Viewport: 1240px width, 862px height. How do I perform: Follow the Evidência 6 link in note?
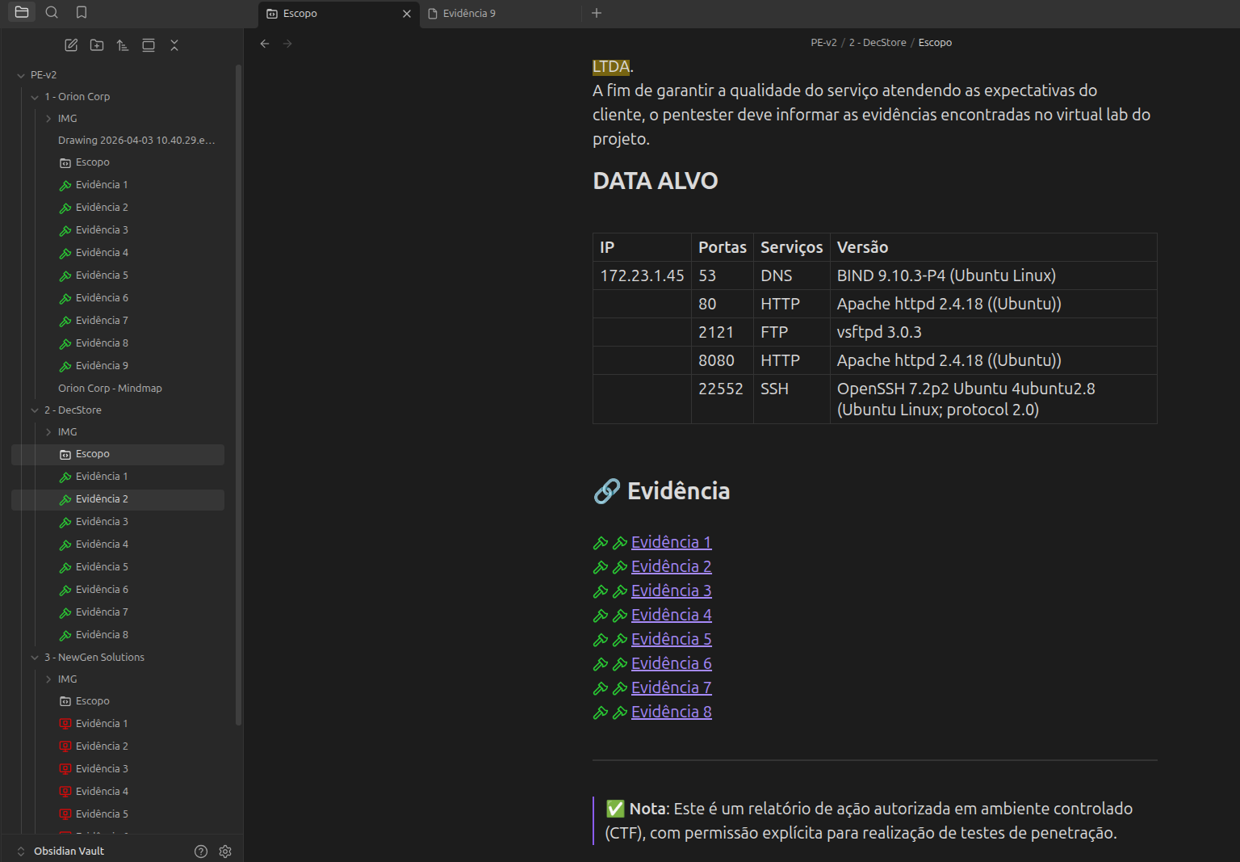672,663
